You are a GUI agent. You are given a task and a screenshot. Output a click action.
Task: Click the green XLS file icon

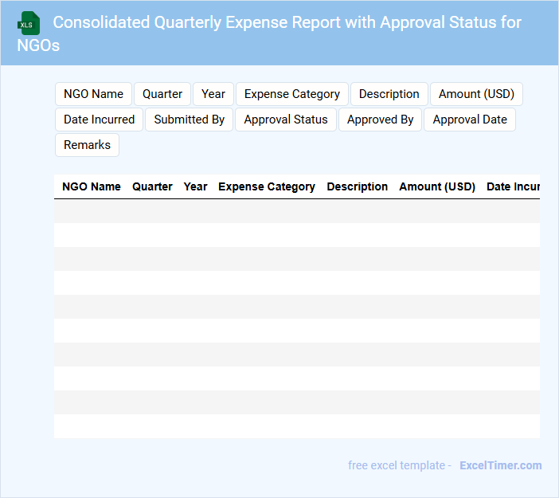pyautogui.click(x=29, y=23)
